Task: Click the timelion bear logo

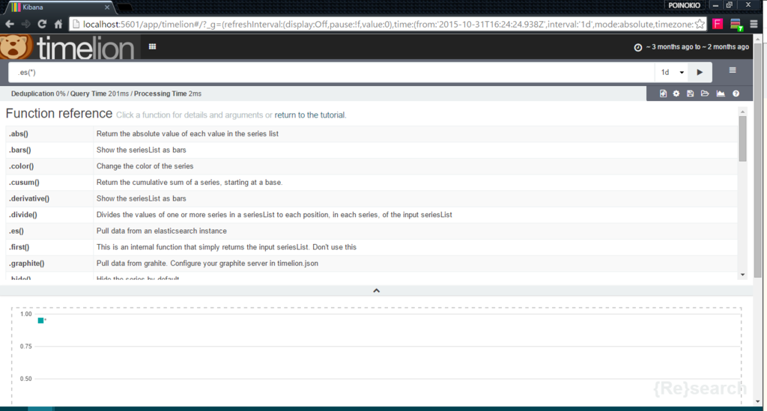Action: (16, 47)
